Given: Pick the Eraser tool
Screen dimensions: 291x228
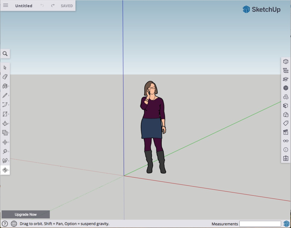Looking at the screenshot, I should [x=5, y=77].
